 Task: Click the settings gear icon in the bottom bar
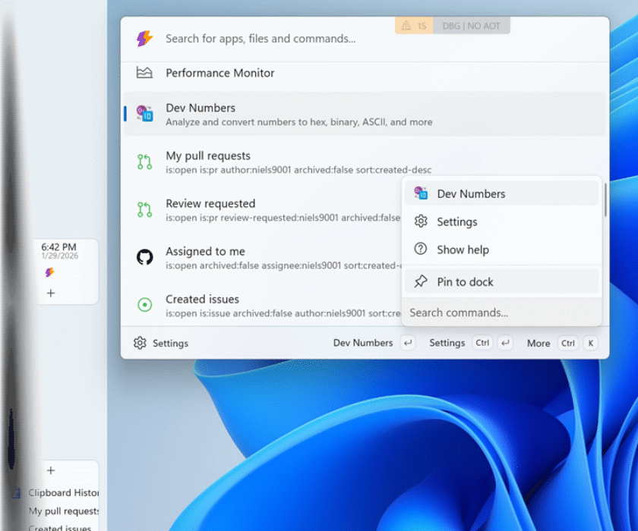point(140,343)
